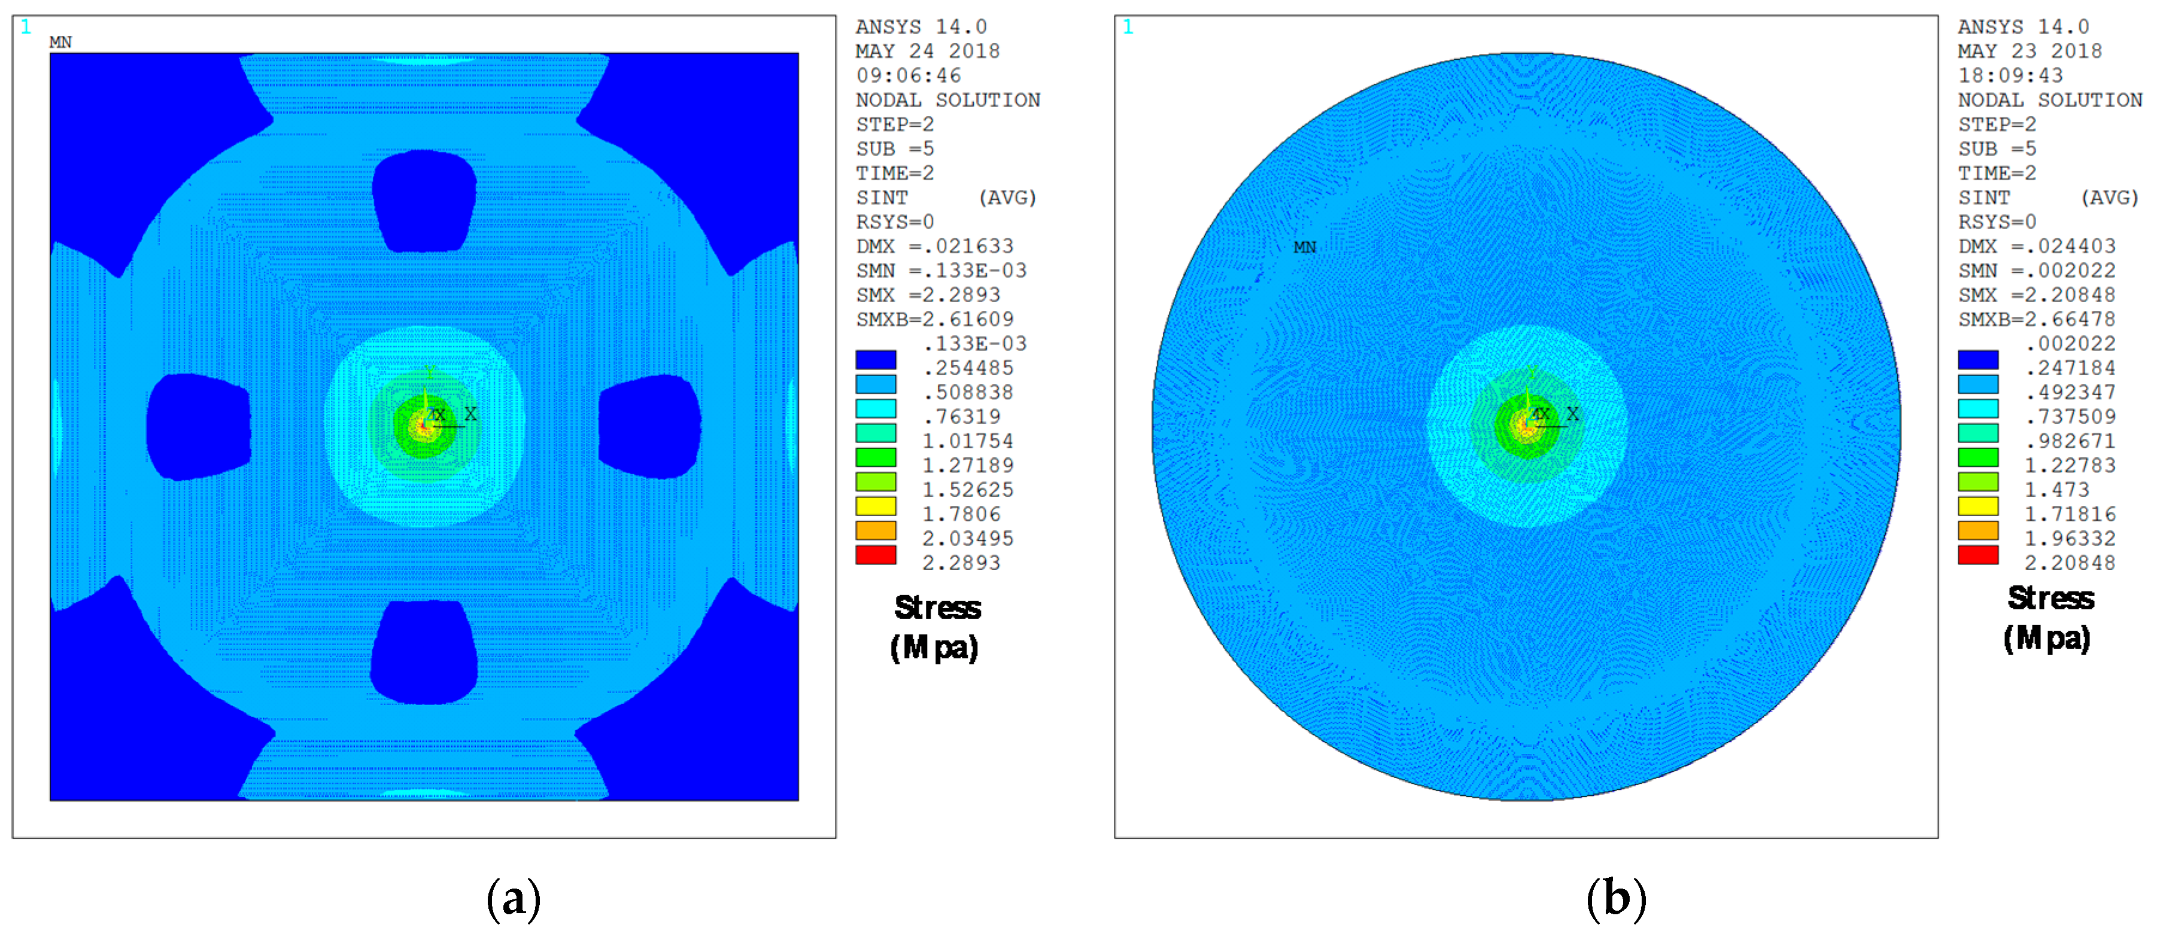Click the SMX =2.2893 value text
The width and height of the screenshot is (2157, 934).
[927, 295]
